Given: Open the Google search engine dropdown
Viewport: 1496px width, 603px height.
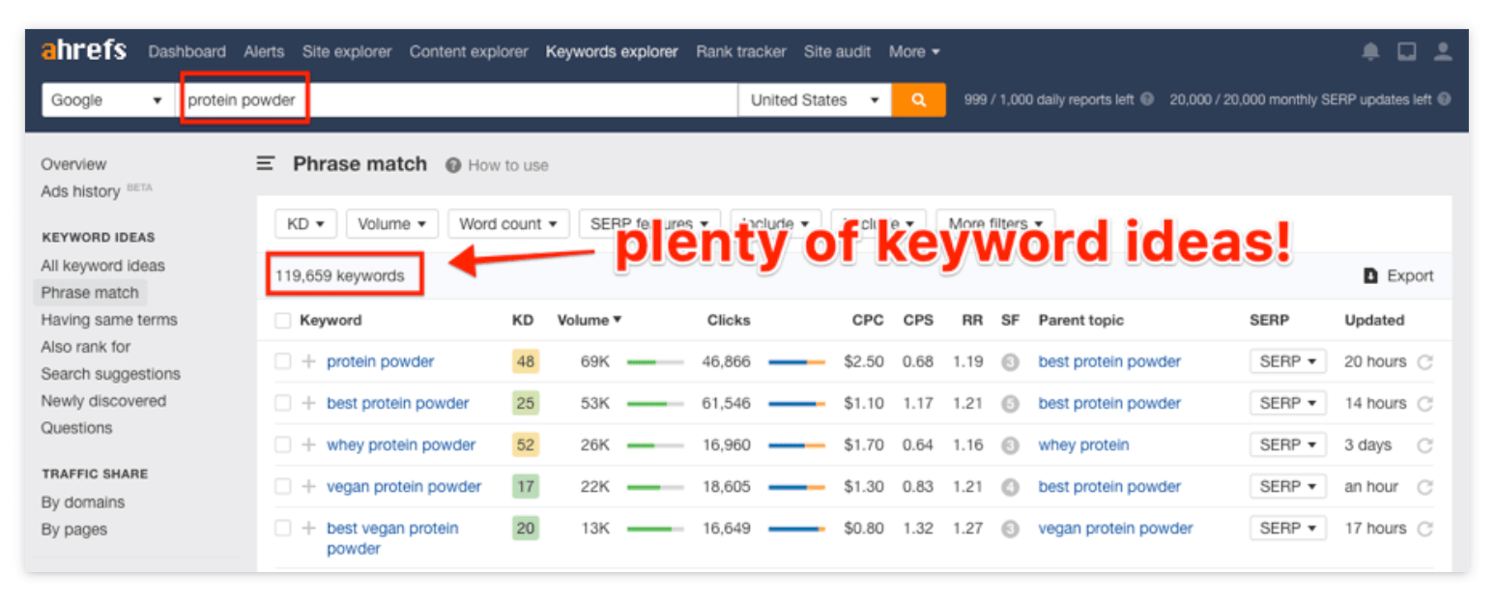Looking at the screenshot, I should tap(107, 100).
